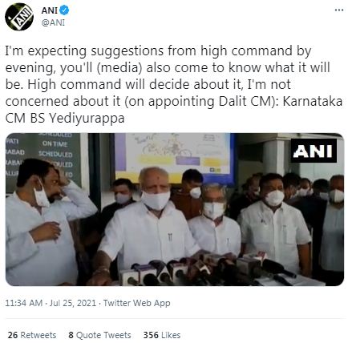View the 26 Retweets list
This screenshot has height=343, width=348.
click(32, 335)
